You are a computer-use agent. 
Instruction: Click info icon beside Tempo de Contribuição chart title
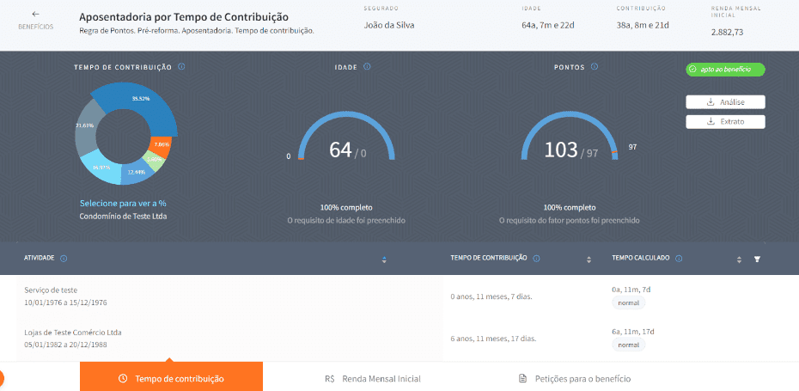tap(182, 67)
